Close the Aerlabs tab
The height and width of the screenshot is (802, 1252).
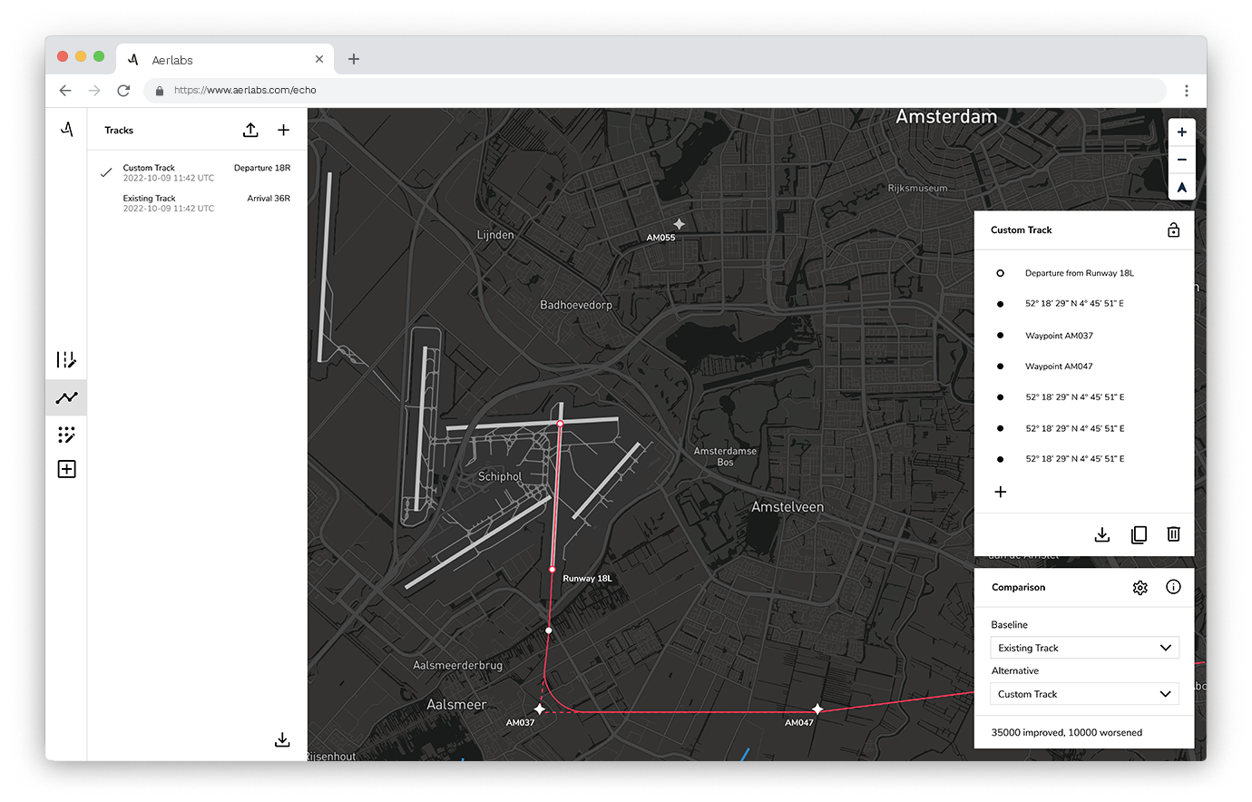pyautogui.click(x=319, y=59)
